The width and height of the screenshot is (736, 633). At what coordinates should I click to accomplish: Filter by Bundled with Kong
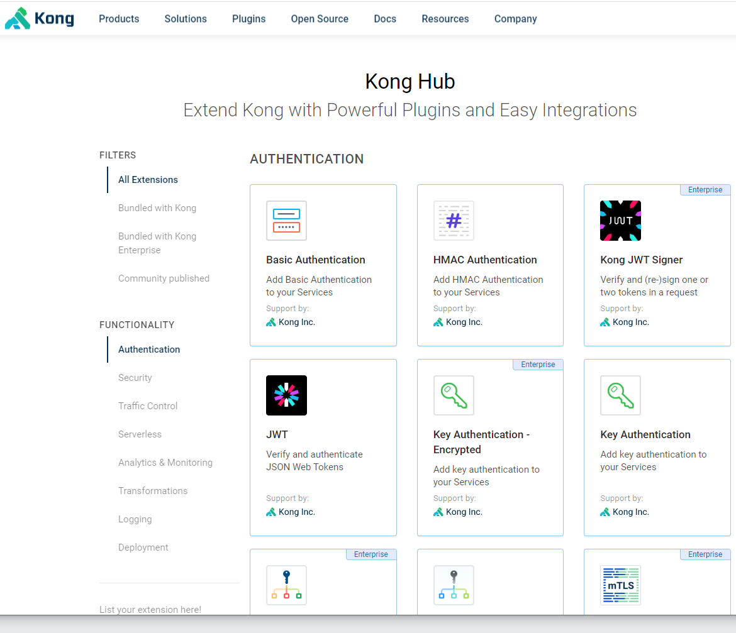point(157,207)
